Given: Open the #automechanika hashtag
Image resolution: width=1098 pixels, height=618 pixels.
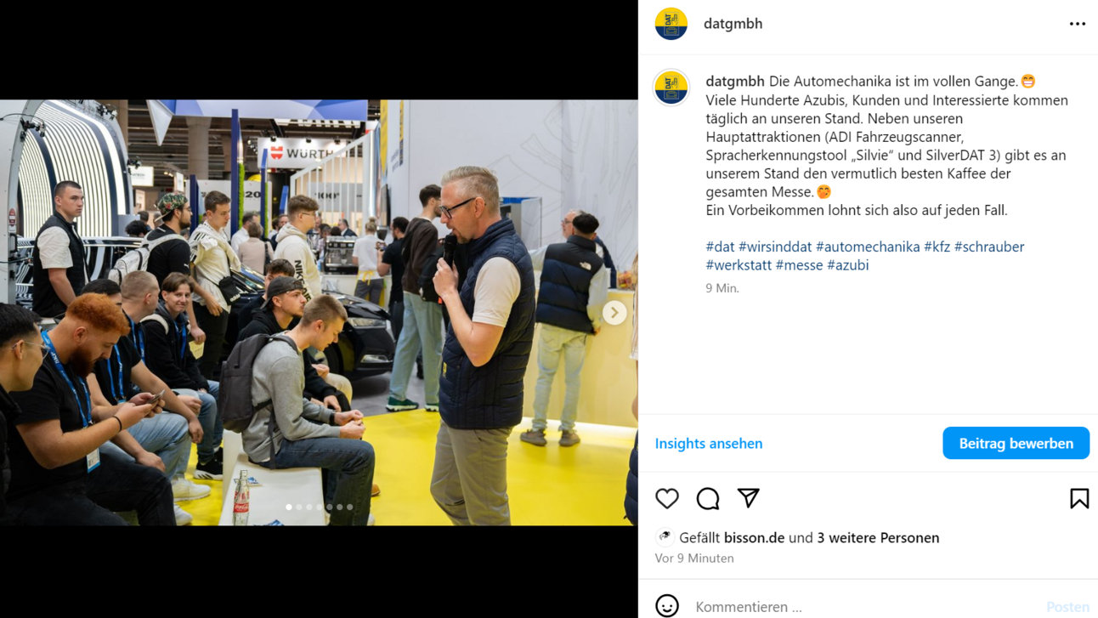Looking at the screenshot, I should (868, 247).
